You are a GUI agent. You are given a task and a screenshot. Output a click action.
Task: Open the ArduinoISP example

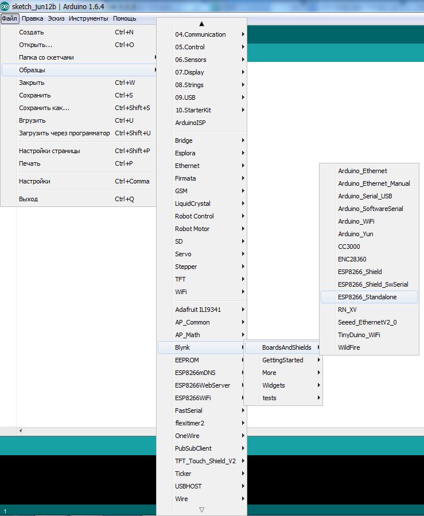(x=202, y=123)
